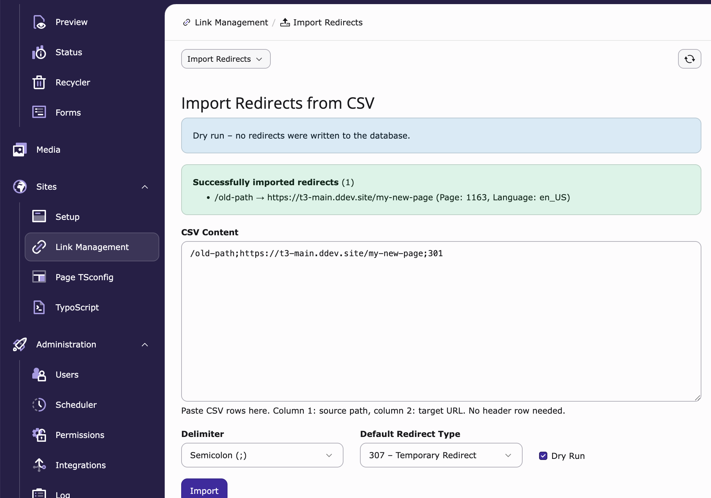Open the Setup module icon
This screenshot has height=498, width=711.
[39, 217]
